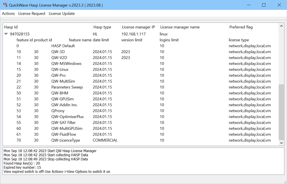Click the IP address 192.168.1.117
287x184 pixels.
tap(133, 34)
